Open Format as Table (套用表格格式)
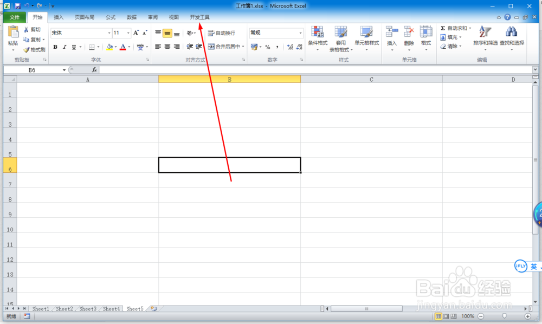Screen dimensions: 542x324 (x=341, y=38)
